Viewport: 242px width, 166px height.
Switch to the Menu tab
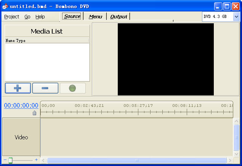95,16
